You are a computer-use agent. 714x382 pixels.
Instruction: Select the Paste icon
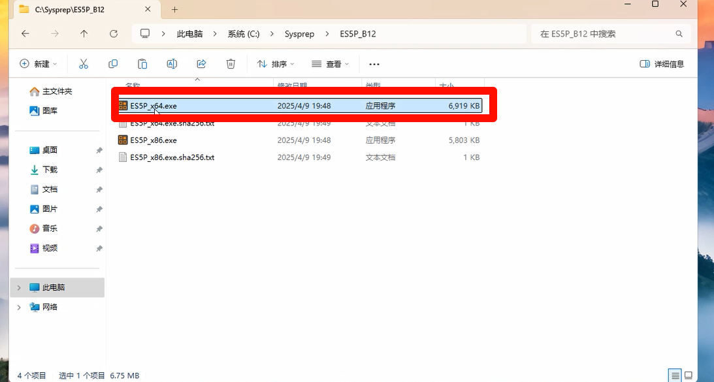[142, 63]
